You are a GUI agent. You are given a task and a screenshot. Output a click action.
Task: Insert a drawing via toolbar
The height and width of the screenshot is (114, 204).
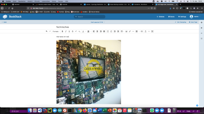pyautogui.click(x=137, y=31)
